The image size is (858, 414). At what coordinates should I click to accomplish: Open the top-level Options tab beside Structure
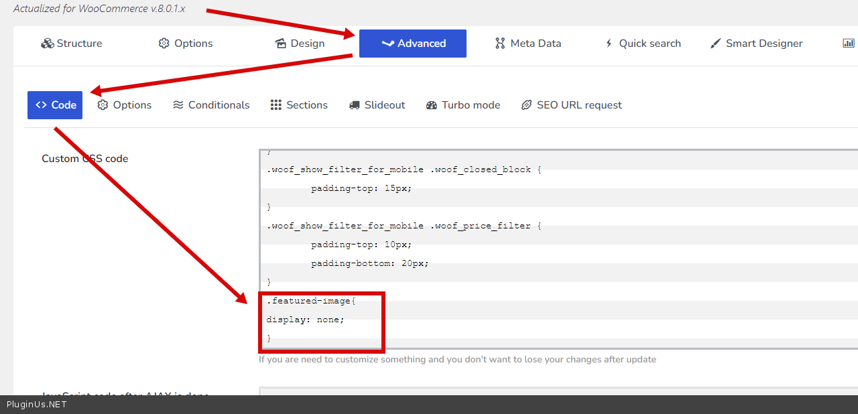pos(186,44)
